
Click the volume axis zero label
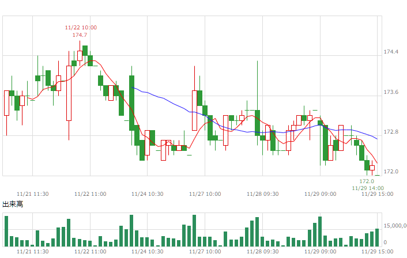[385, 242]
